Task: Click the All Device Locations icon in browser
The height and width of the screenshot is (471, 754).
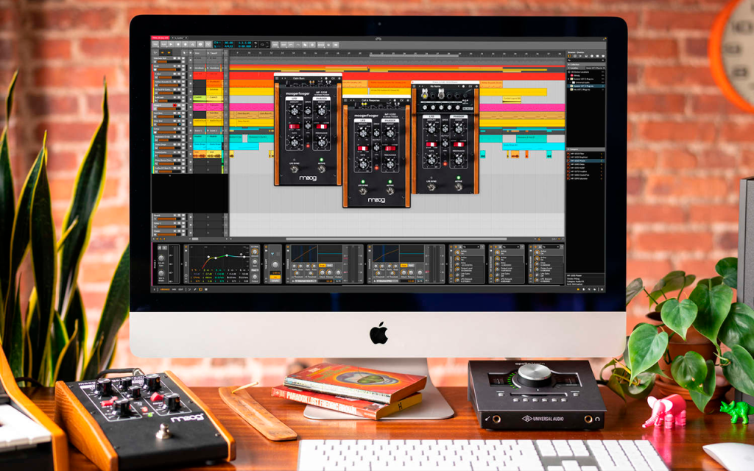Action: click(569, 72)
